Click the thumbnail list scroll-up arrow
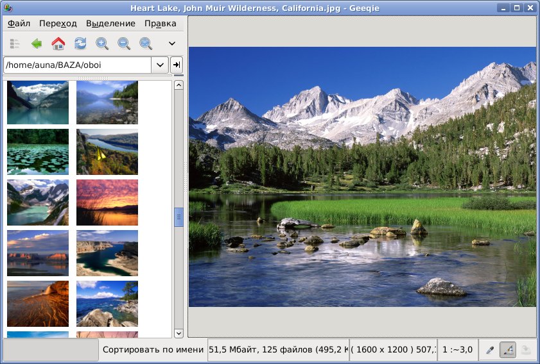Viewport: 540px width, 364px height. [179, 85]
